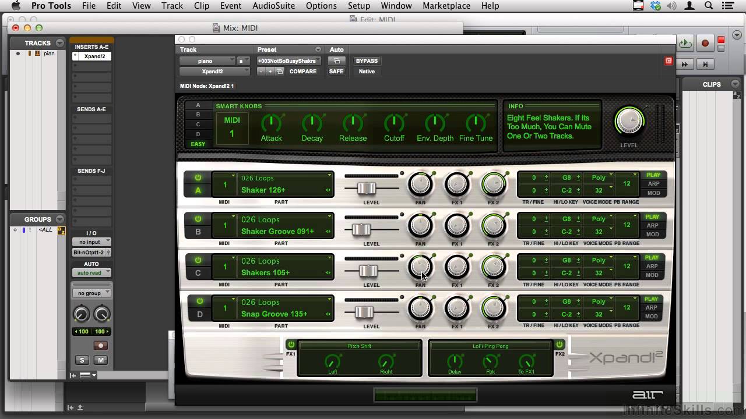The image size is (746, 419).
Task: Expand the GROUPS list menu
Action: click(59, 219)
